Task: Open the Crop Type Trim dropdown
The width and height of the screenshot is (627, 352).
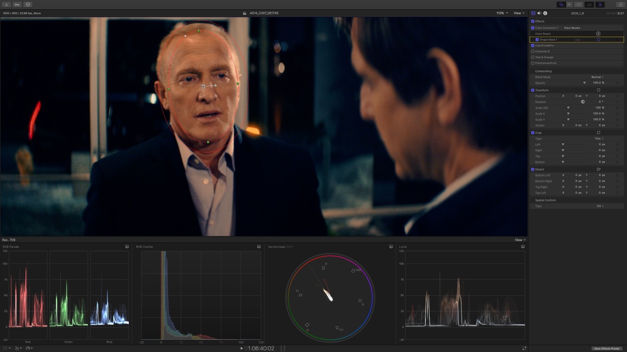Action: pyautogui.click(x=599, y=138)
